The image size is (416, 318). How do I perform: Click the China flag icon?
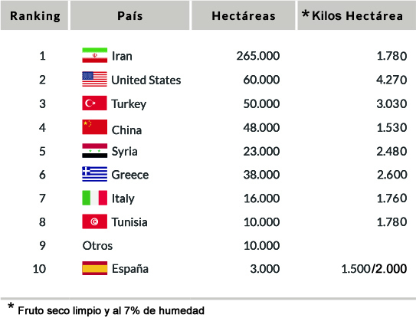[95, 127]
